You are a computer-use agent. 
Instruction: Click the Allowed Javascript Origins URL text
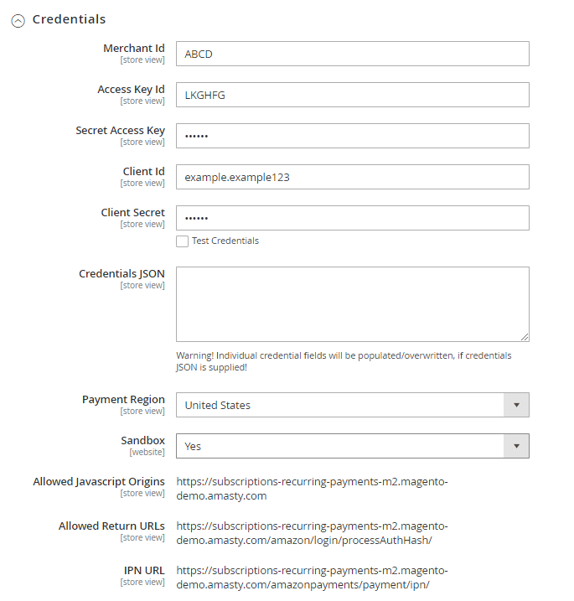312,489
